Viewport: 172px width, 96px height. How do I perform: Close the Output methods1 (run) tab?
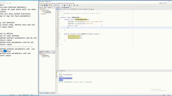pos(66,71)
